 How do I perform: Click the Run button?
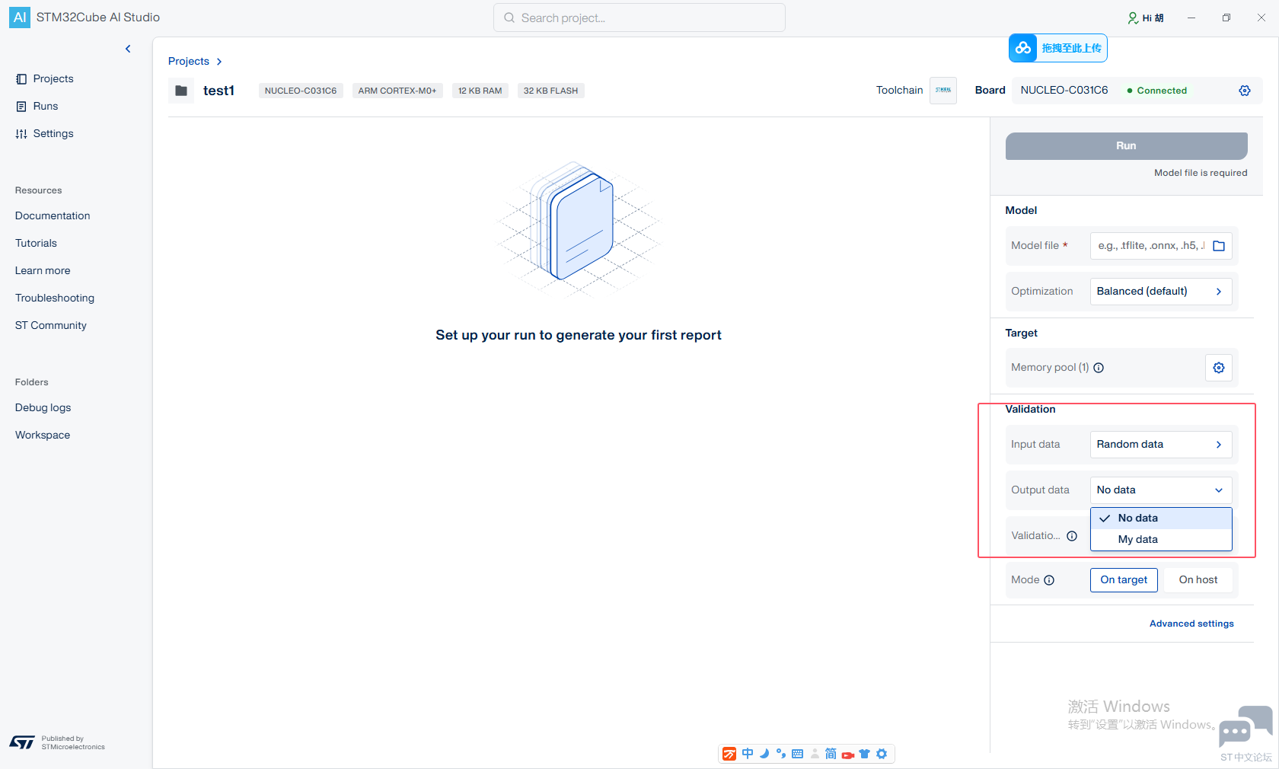(1127, 145)
